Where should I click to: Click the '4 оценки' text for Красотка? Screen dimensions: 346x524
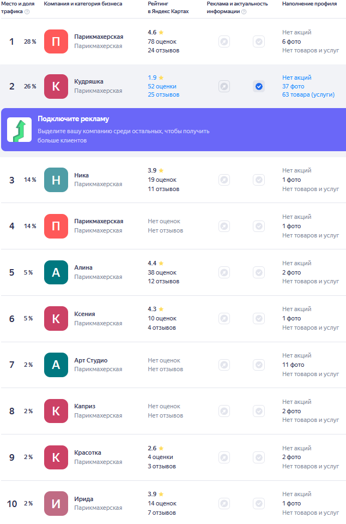[161, 457]
